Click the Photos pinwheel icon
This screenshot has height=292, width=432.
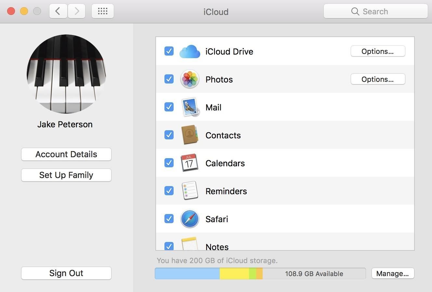click(x=190, y=79)
